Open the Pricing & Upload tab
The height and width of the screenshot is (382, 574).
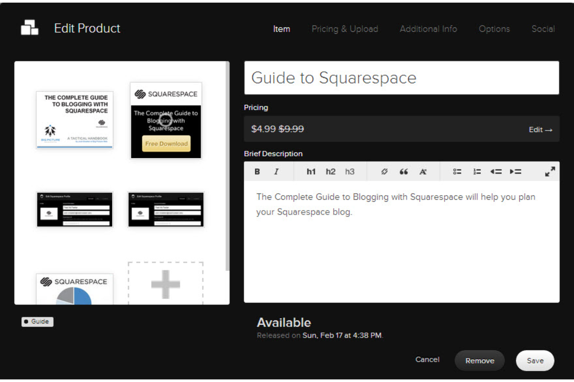tap(345, 29)
